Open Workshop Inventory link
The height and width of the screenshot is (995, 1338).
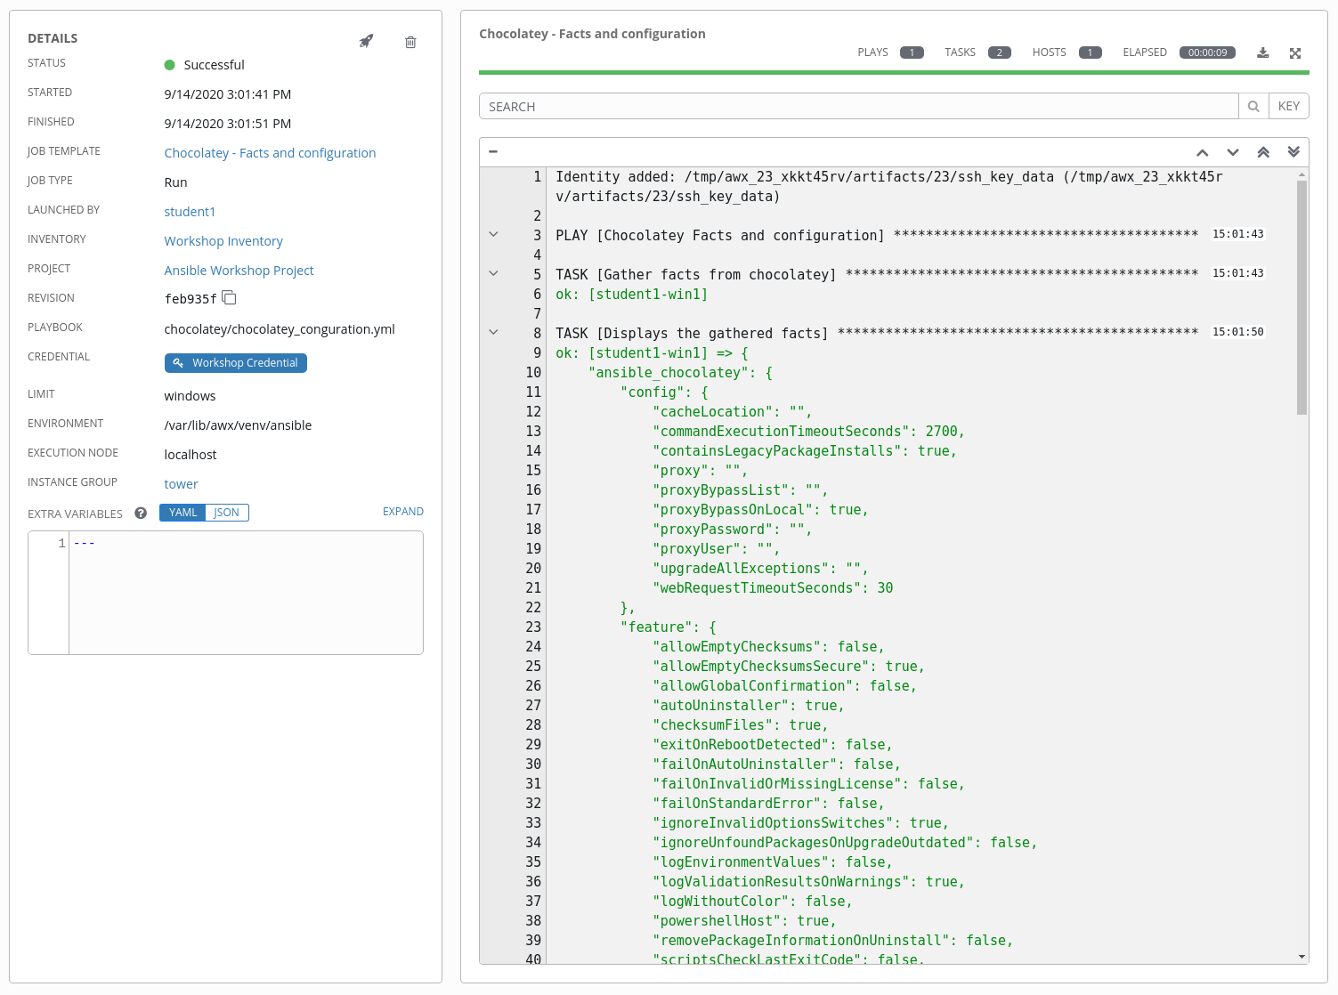pyautogui.click(x=223, y=241)
